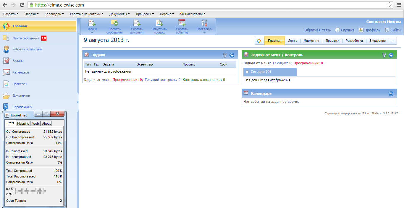Viewport: 404px width, 208px height.
Task: Launch process via toolbar icon
Action: 159,23
